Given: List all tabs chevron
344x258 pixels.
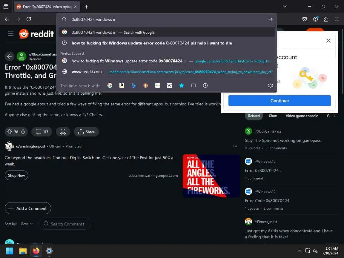Looking at the screenshot, I should tap(285, 7).
